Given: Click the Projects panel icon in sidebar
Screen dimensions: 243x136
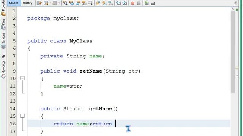Looking at the screenshot, I should click(3, 14).
